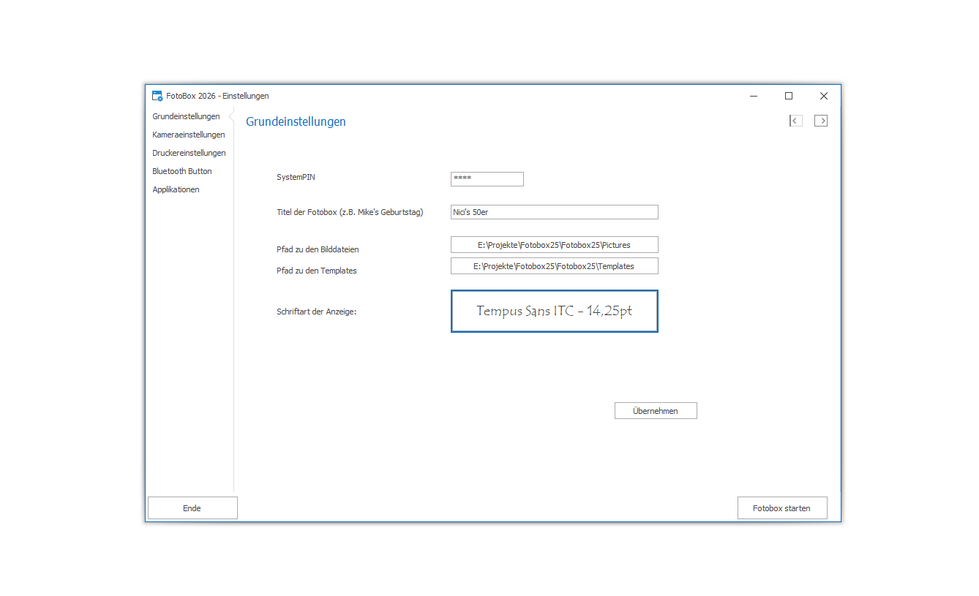Viewport: 979px width, 596px height.
Task: Maximize the FotoBox settings window
Action: click(x=789, y=96)
